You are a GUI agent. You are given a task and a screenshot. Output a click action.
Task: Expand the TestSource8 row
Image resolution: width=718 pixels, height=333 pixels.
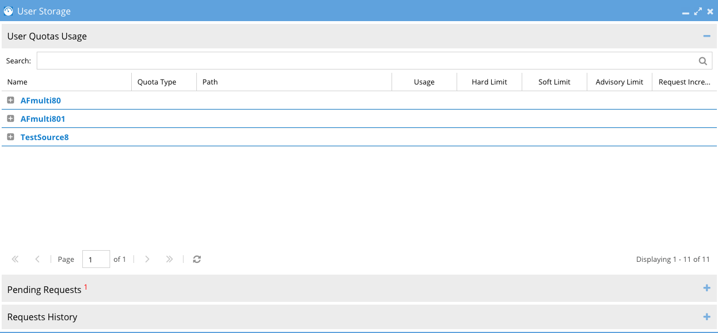[x=11, y=137]
